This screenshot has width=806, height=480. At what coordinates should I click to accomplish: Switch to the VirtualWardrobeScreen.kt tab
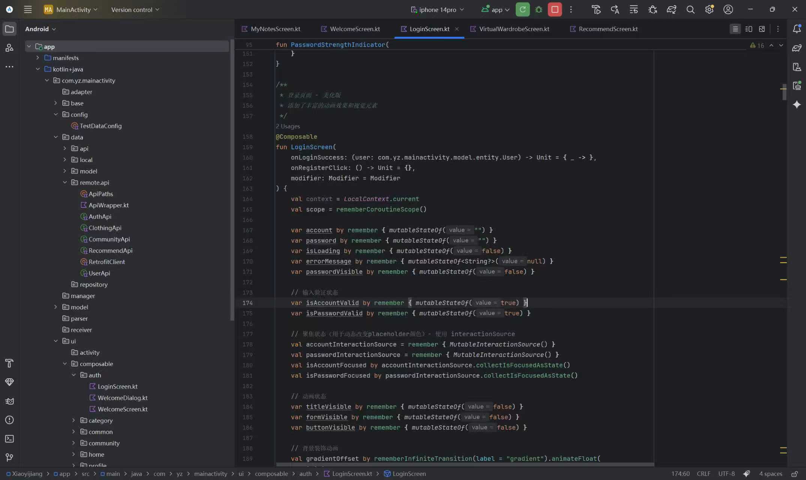514,29
